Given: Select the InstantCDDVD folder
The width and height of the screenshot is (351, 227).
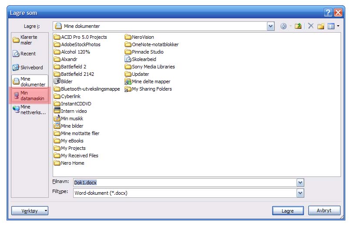Looking at the screenshot, I should point(73,104).
